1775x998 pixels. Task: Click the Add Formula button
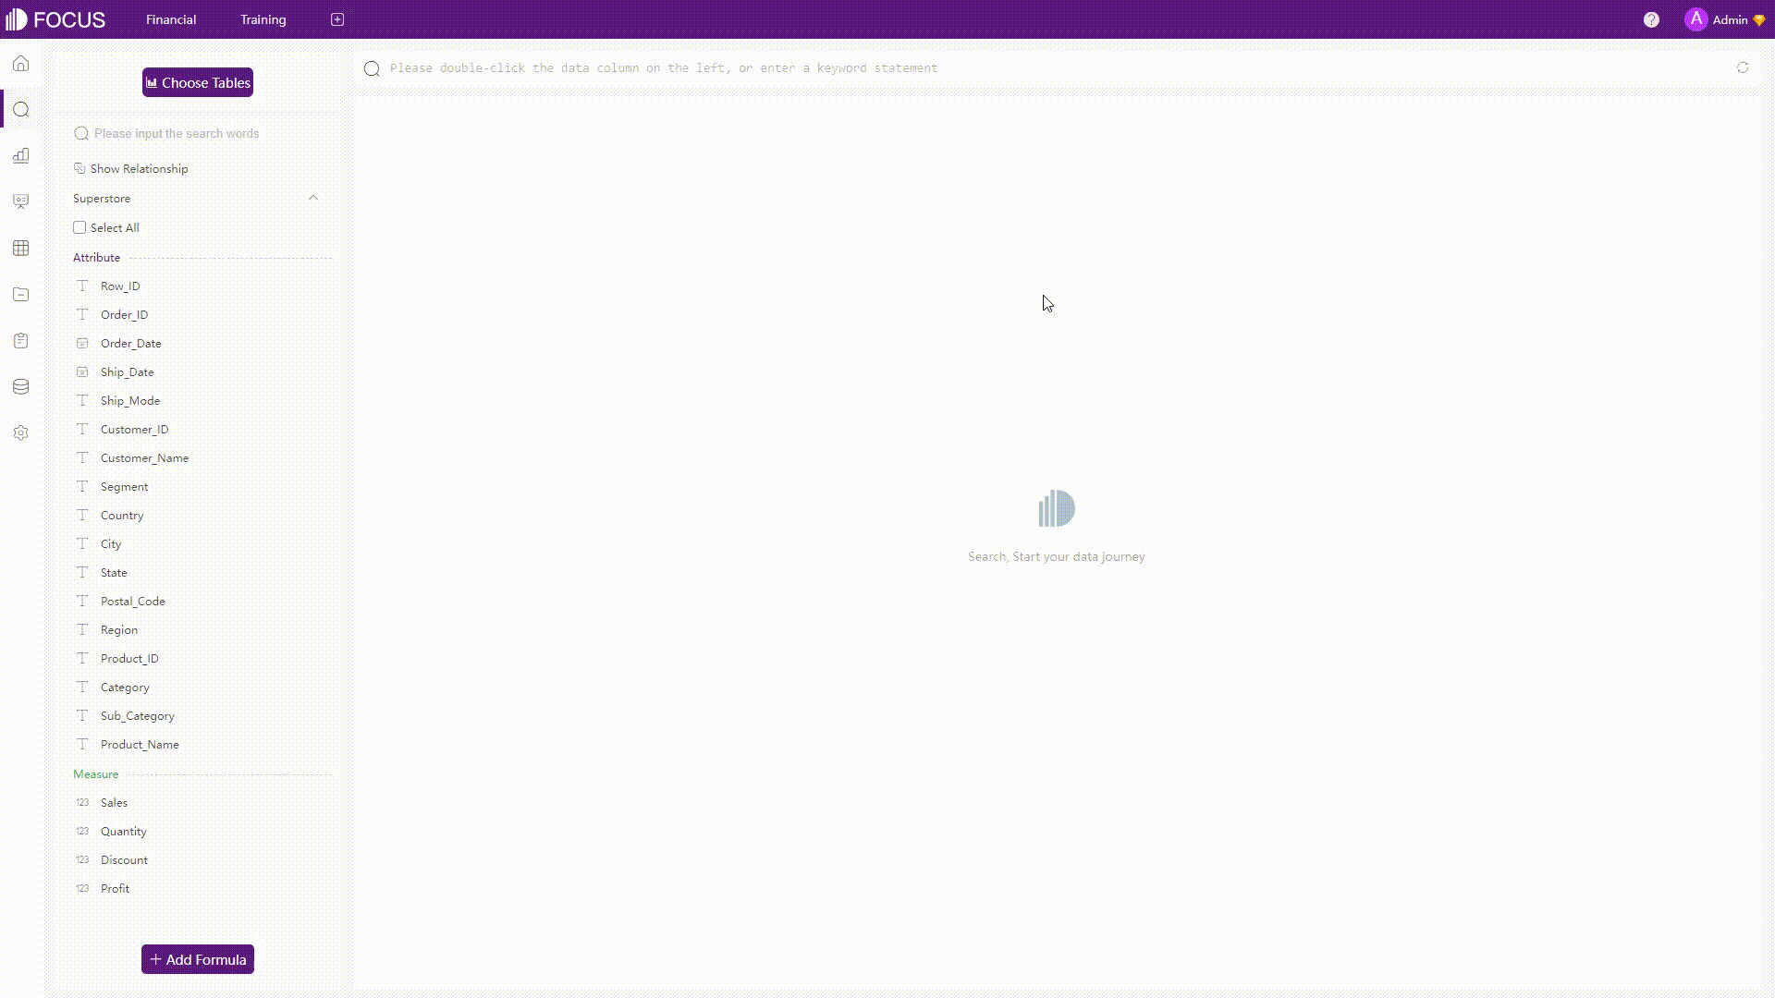pos(198,959)
